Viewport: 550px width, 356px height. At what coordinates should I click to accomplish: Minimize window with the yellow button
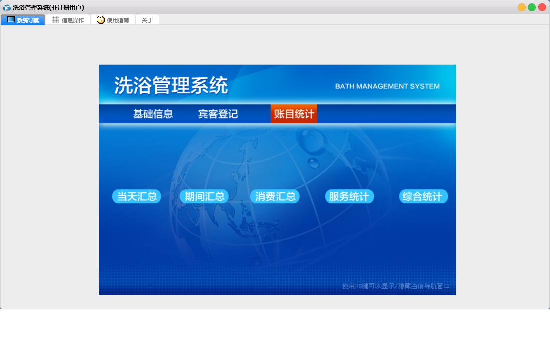pyautogui.click(x=522, y=7)
